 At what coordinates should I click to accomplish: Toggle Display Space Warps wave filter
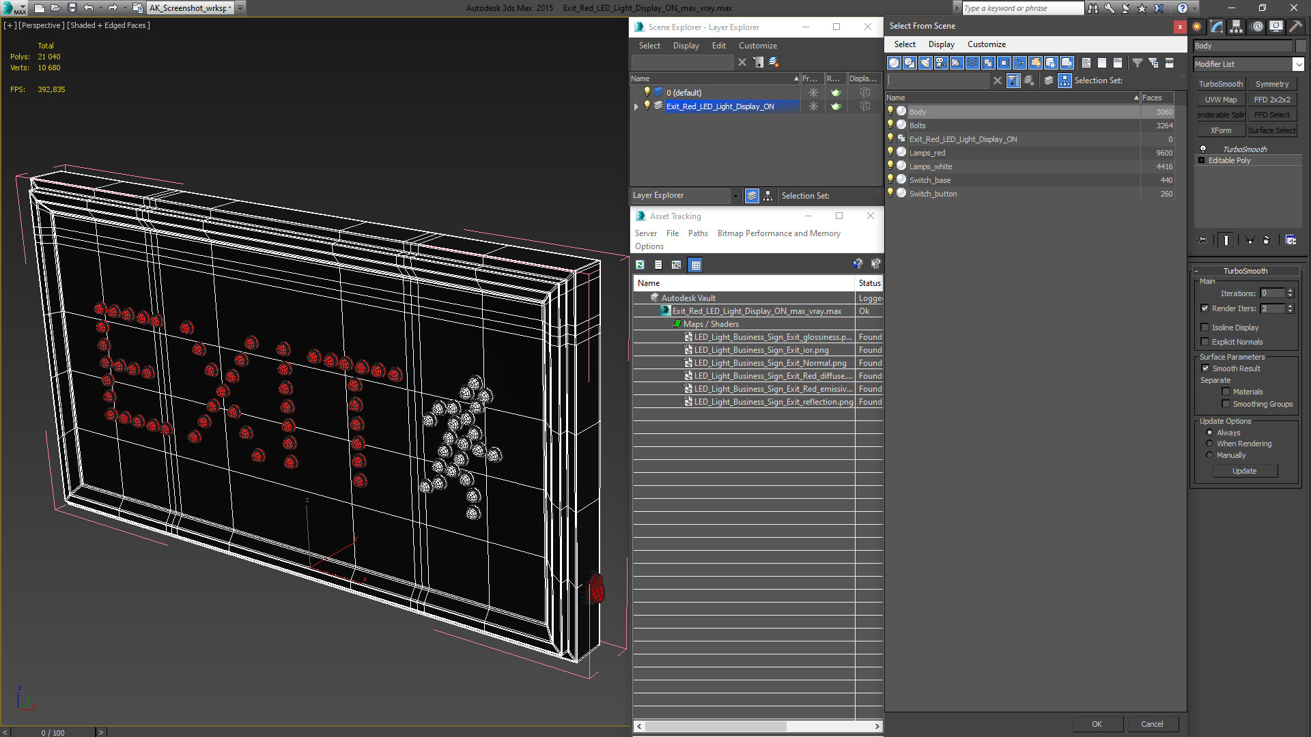[x=972, y=63]
